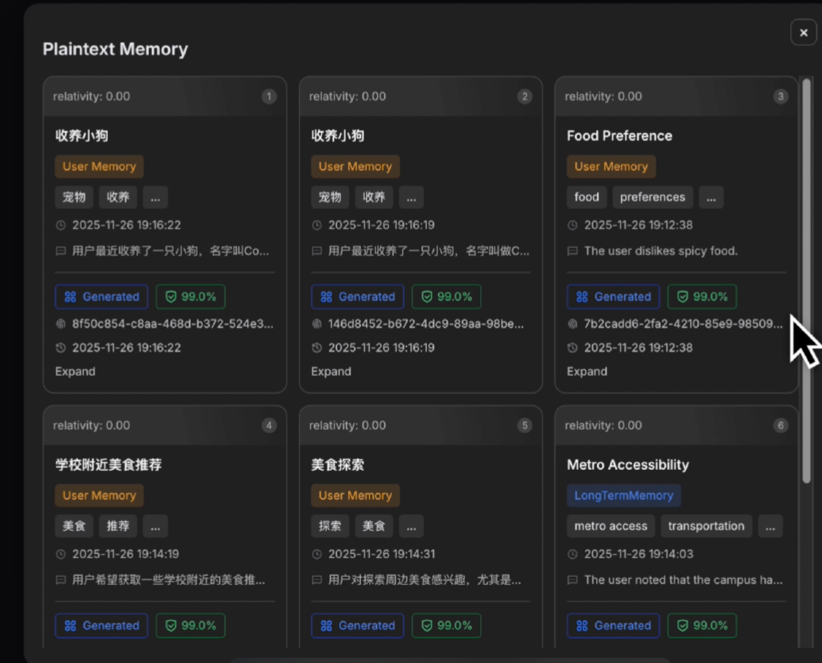Expand the first 收养小狗 memory card
This screenshot has width=822, height=663.
click(75, 371)
